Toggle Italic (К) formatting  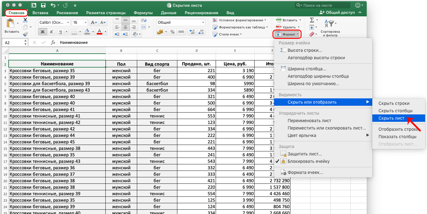(x=52, y=32)
